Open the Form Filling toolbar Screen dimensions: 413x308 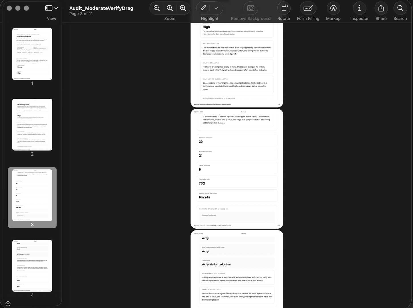point(308,8)
